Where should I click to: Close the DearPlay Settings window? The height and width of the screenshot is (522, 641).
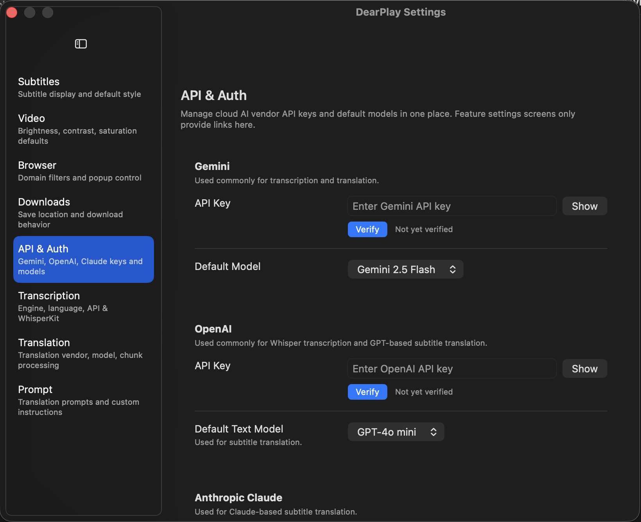[12, 13]
